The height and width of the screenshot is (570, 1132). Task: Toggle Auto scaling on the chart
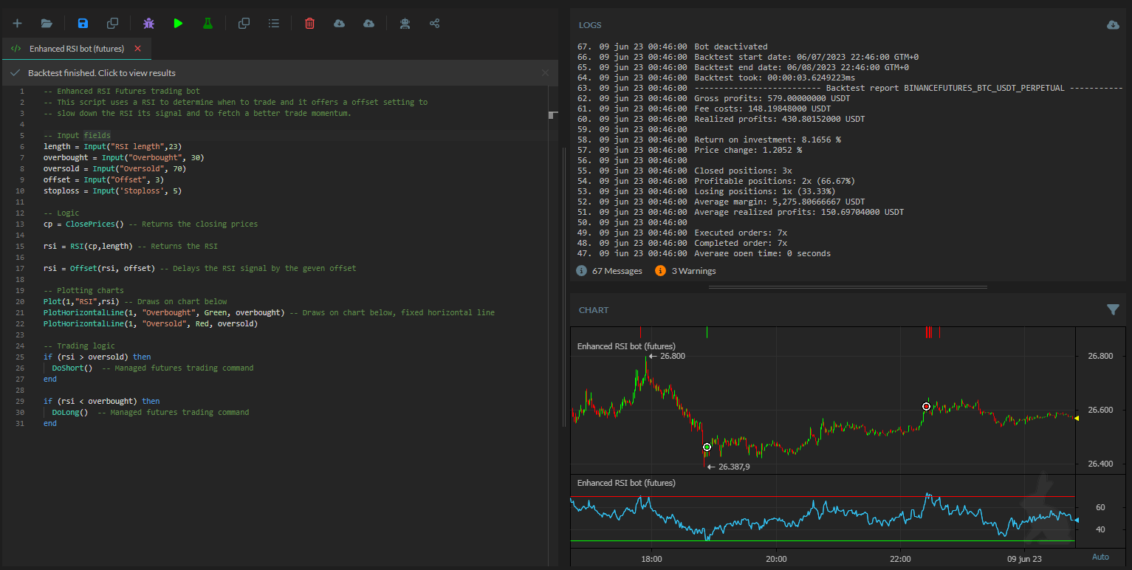click(x=1100, y=556)
